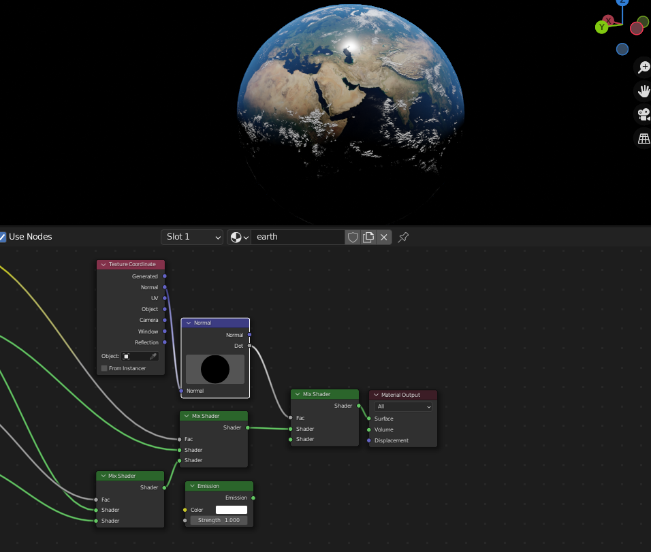Viewport: 651px width, 552px height.
Task: Collapse the Texture Coordinate node
Action: click(x=104, y=264)
